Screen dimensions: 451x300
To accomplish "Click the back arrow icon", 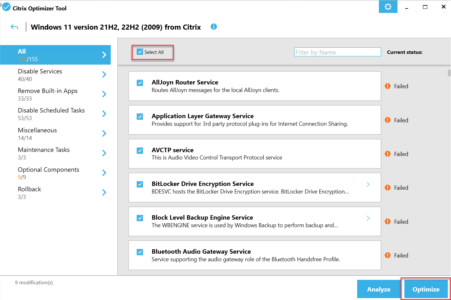I will [14, 27].
